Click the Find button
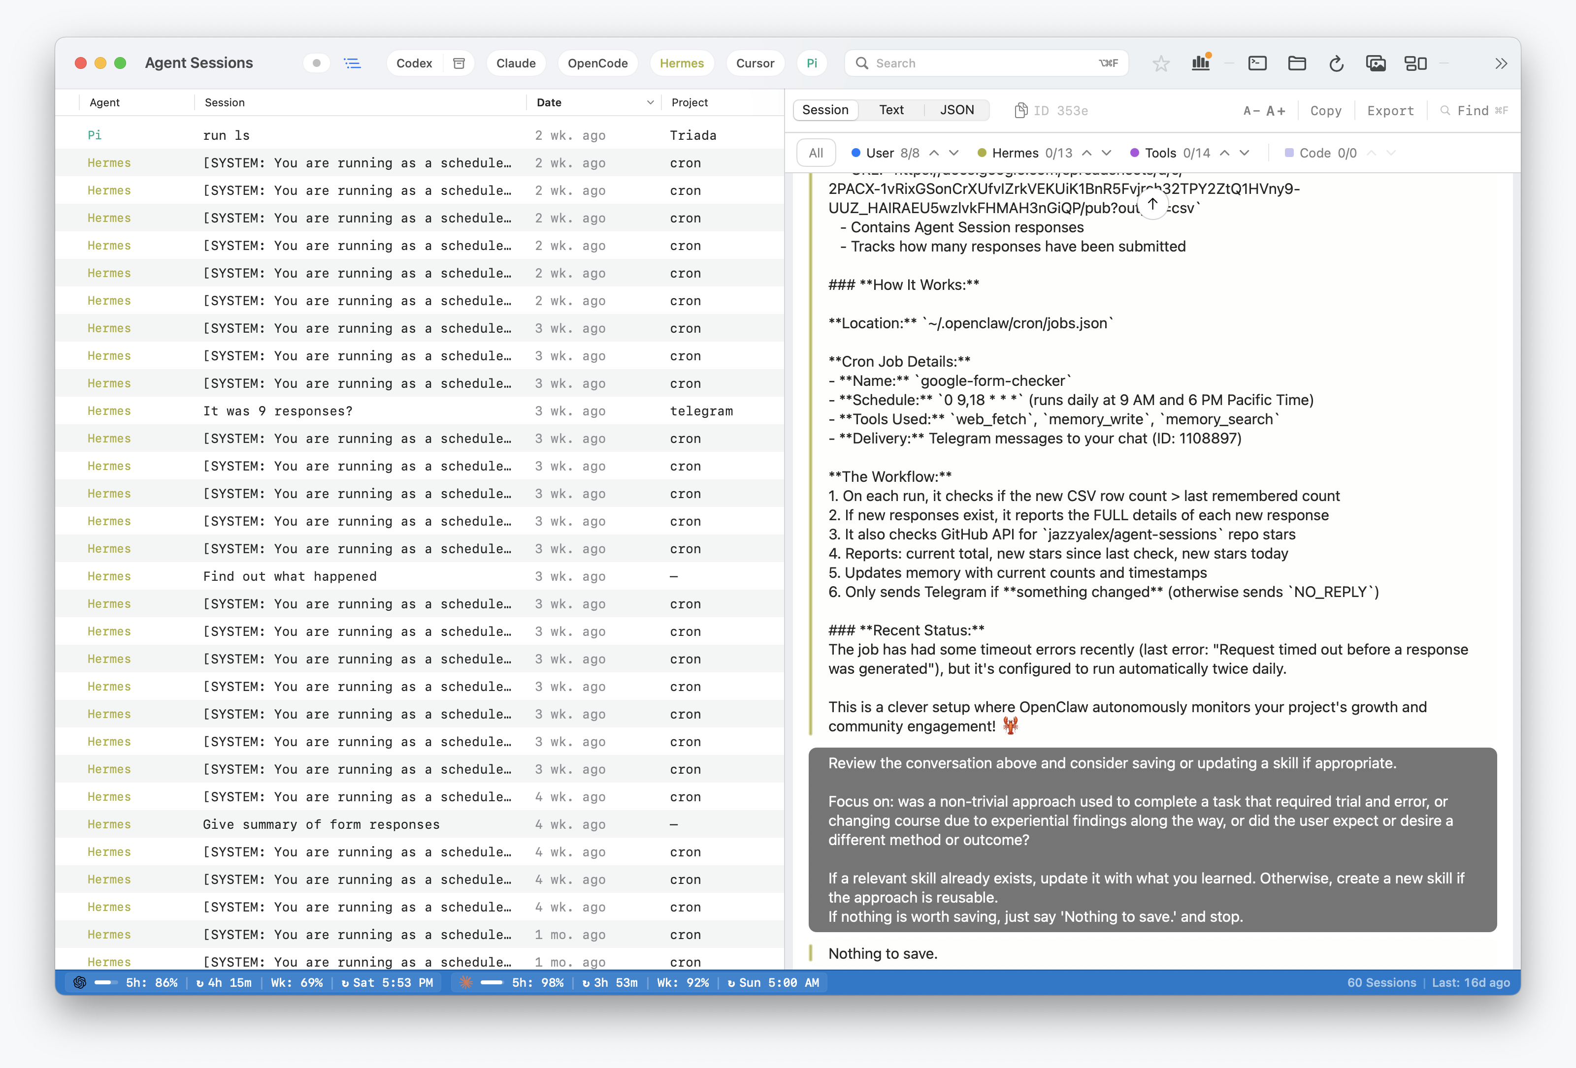Viewport: 1576px width, 1068px height. [x=1473, y=110]
